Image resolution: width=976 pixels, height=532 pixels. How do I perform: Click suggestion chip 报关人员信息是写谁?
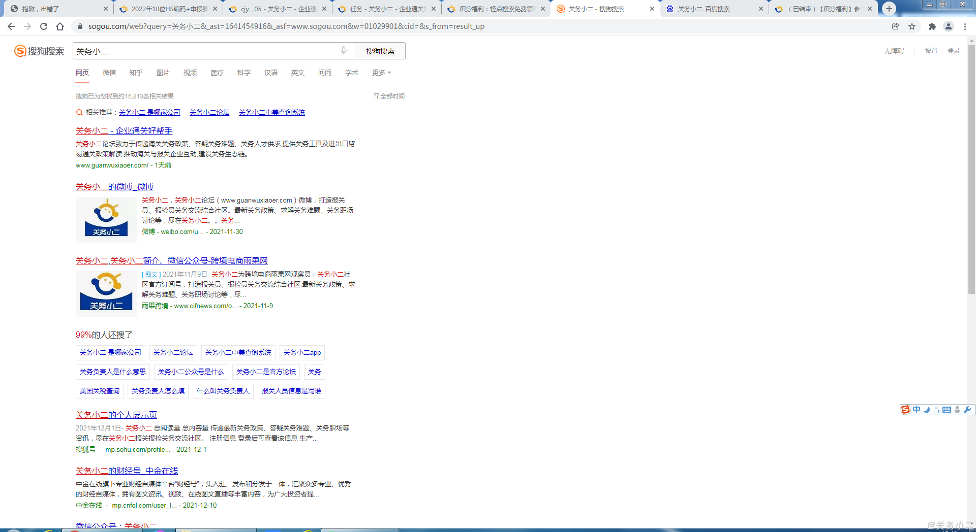coord(291,391)
